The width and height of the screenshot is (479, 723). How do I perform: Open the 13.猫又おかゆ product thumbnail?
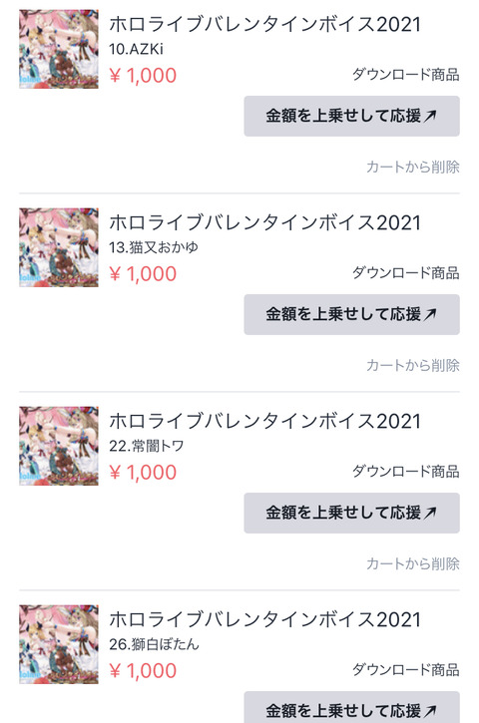(59, 247)
